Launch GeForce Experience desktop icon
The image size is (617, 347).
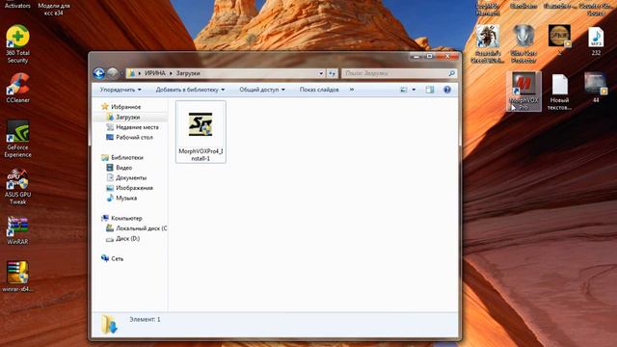pos(17,139)
